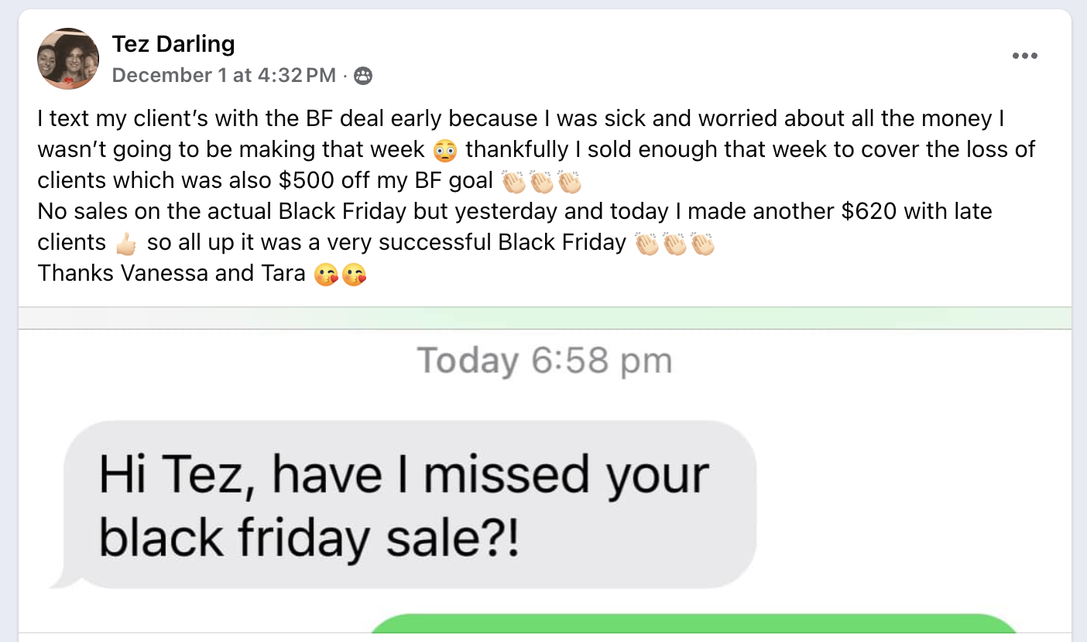Click the thumbs up emoji after "clients"
This screenshot has width=1087, height=642.
(126, 243)
